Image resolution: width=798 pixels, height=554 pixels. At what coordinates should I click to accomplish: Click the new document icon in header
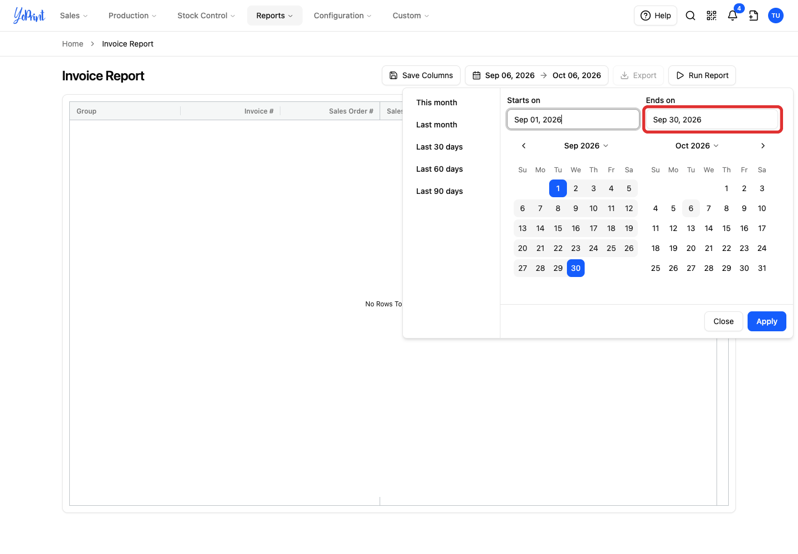click(x=754, y=16)
